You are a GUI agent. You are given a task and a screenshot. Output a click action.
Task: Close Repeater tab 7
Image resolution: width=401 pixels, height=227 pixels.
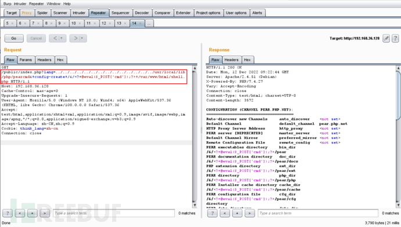pyautogui.click(x=38, y=23)
